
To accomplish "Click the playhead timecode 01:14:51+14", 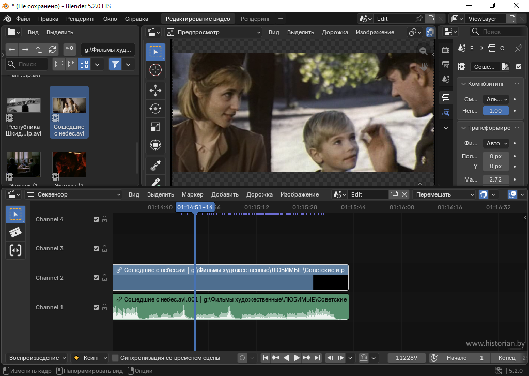I will 195,207.
